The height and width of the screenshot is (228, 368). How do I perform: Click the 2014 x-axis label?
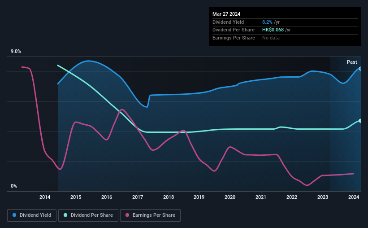click(x=45, y=197)
